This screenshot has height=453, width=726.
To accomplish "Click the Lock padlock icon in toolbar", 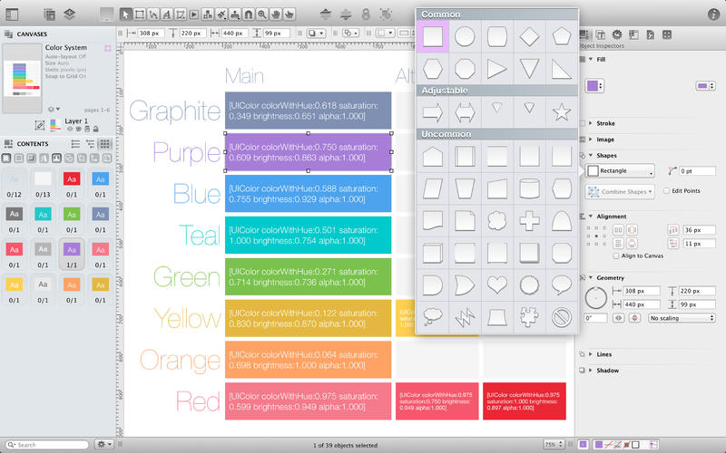I will pos(366,14).
